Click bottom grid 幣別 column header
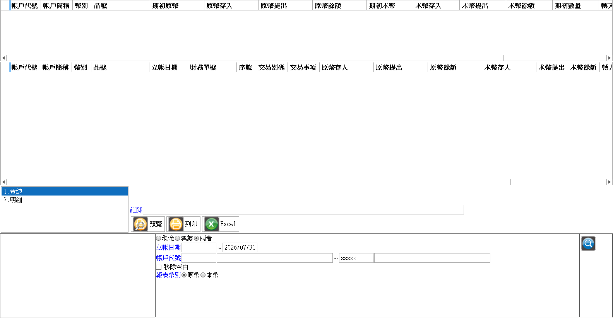 click(81, 68)
